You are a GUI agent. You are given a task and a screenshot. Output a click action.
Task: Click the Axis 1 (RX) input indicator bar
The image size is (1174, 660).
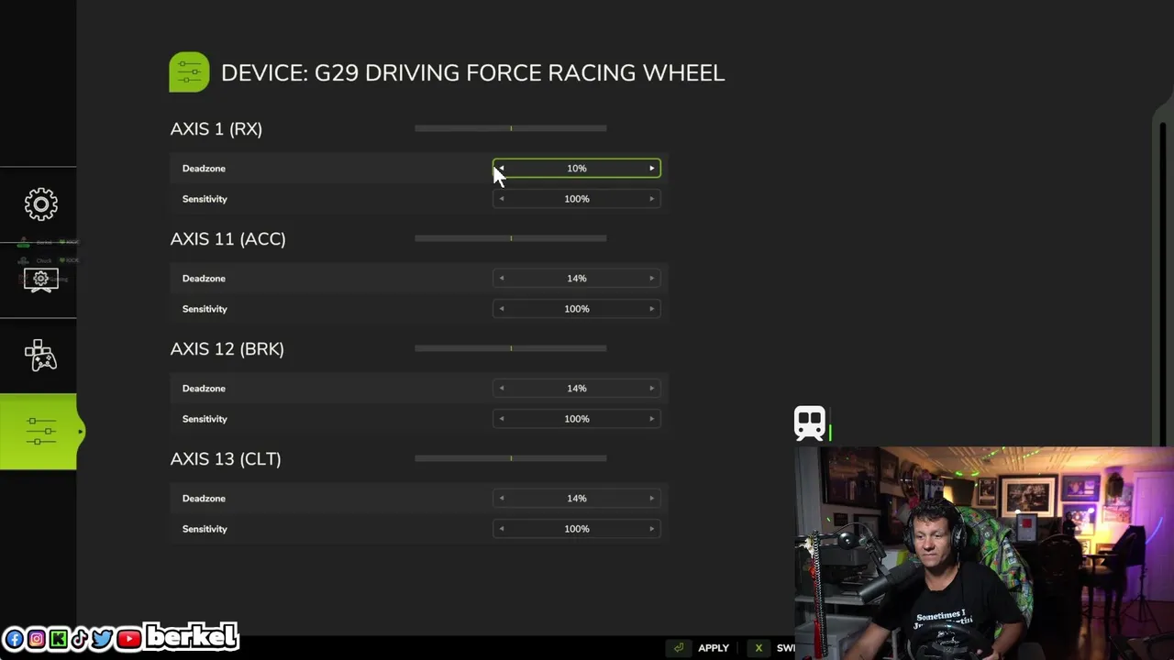click(511, 128)
